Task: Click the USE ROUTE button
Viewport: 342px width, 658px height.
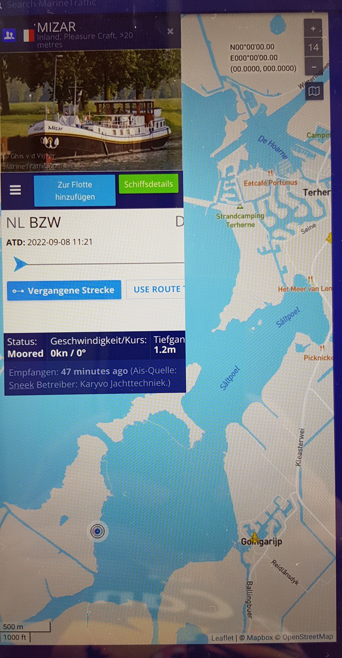Action: tap(155, 289)
